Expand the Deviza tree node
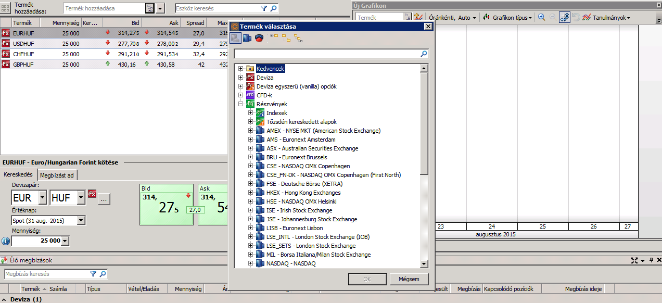The height and width of the screenshot is (303, 662). point(241,78)
